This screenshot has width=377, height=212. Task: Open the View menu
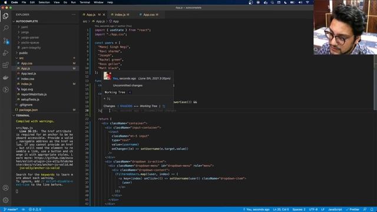coord(57,2)
